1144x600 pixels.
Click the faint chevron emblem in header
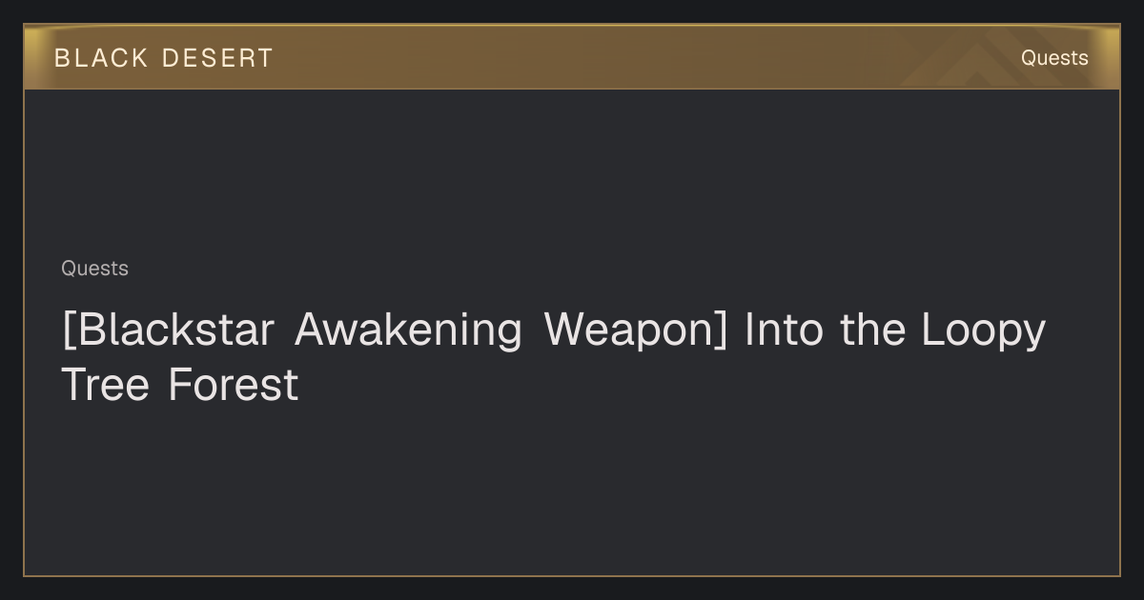982,63
